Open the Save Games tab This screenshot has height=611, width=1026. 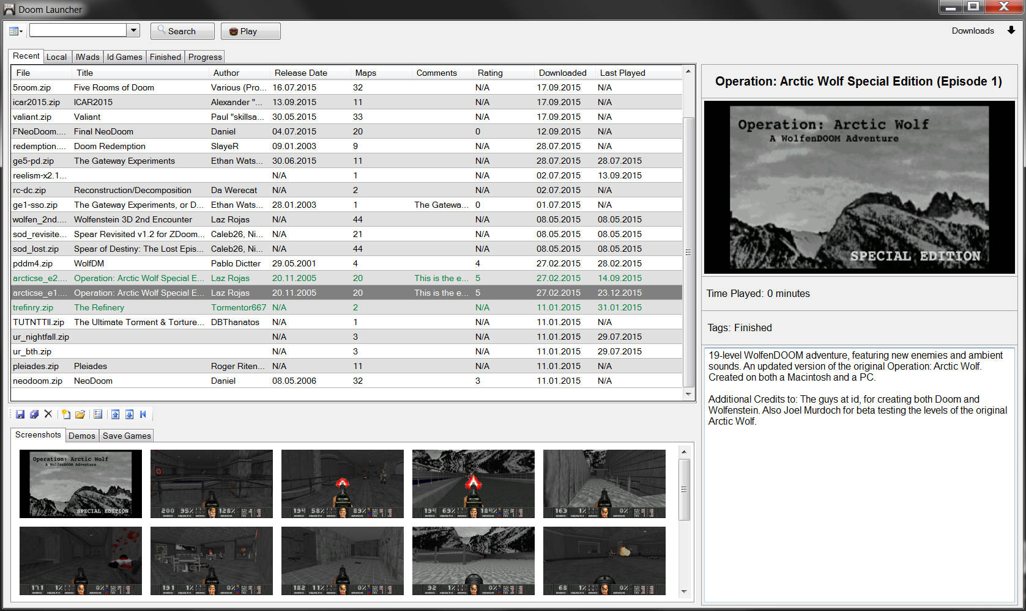point(126,436)
